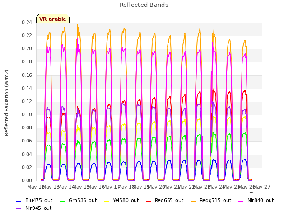The width and height of the screenshot is (289, 217).
Task: Click the 0.06 y-axis tick label
Action: [x=27, y=141]
